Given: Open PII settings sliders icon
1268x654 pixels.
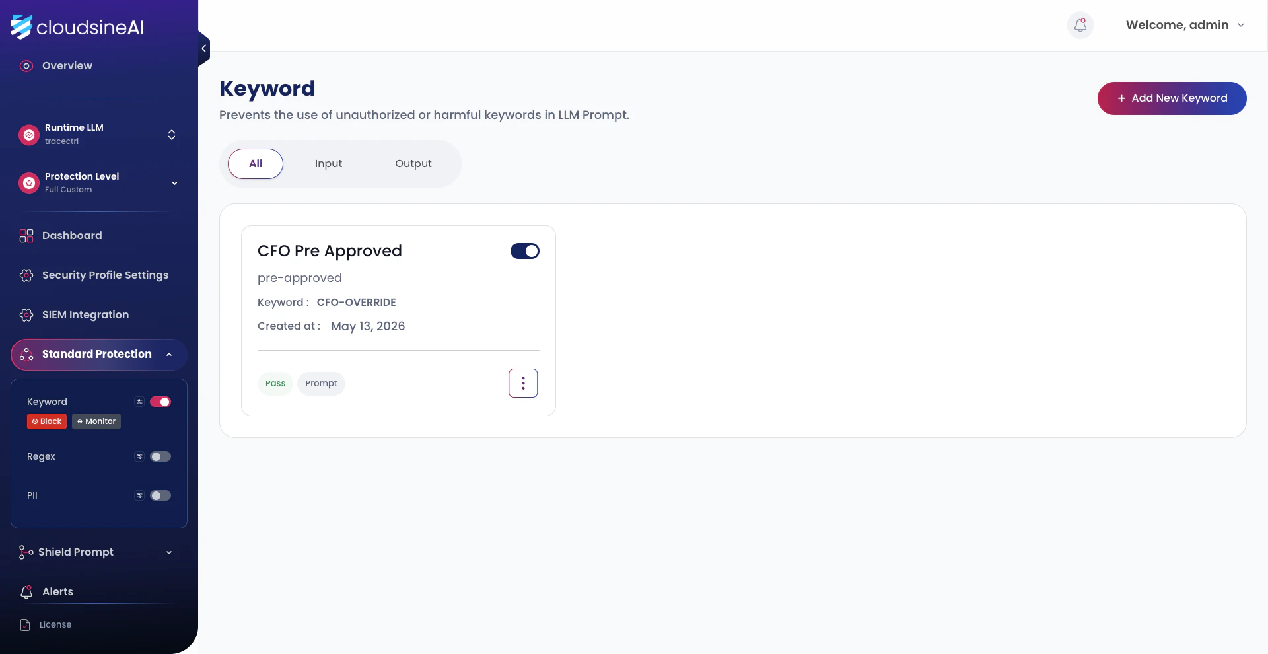Looking at the screenshot, I should coord(139,495).
